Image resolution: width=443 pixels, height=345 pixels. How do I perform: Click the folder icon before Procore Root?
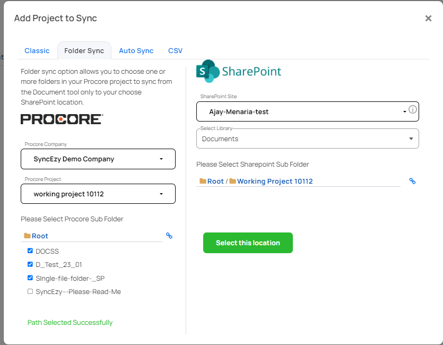[28, 236]
